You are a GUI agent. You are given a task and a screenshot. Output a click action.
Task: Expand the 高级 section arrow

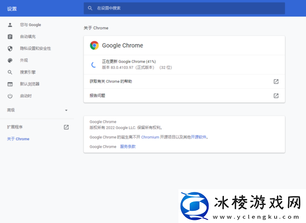(66, 110)
